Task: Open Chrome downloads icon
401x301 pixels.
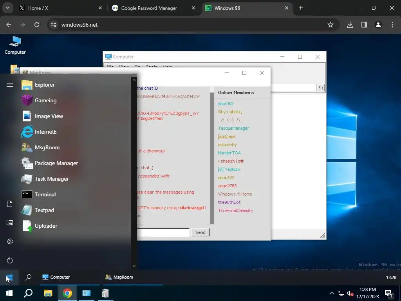Action: click(350, 25)
